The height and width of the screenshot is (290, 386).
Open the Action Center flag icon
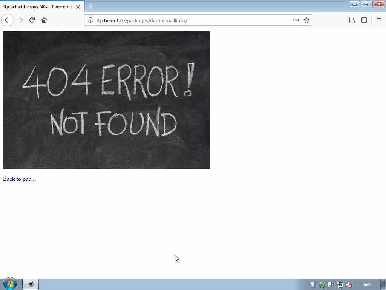click(331, 285)
